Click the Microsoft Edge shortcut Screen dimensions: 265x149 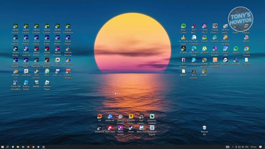pyautogui.click(x=194, y=49)
